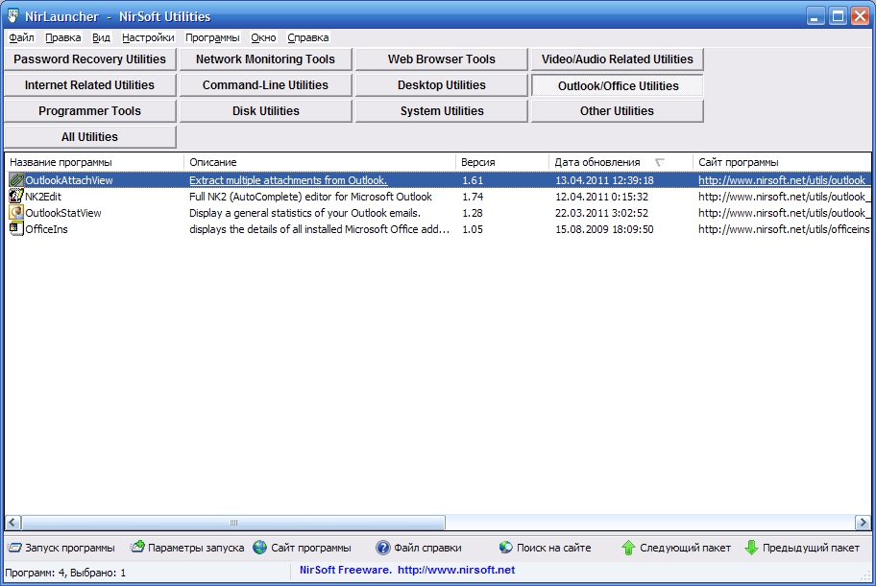Image resolution: width=876 pixels, height=586 pixels.
Task: Select the OutlookStatView row name
Action: point(63,213)
